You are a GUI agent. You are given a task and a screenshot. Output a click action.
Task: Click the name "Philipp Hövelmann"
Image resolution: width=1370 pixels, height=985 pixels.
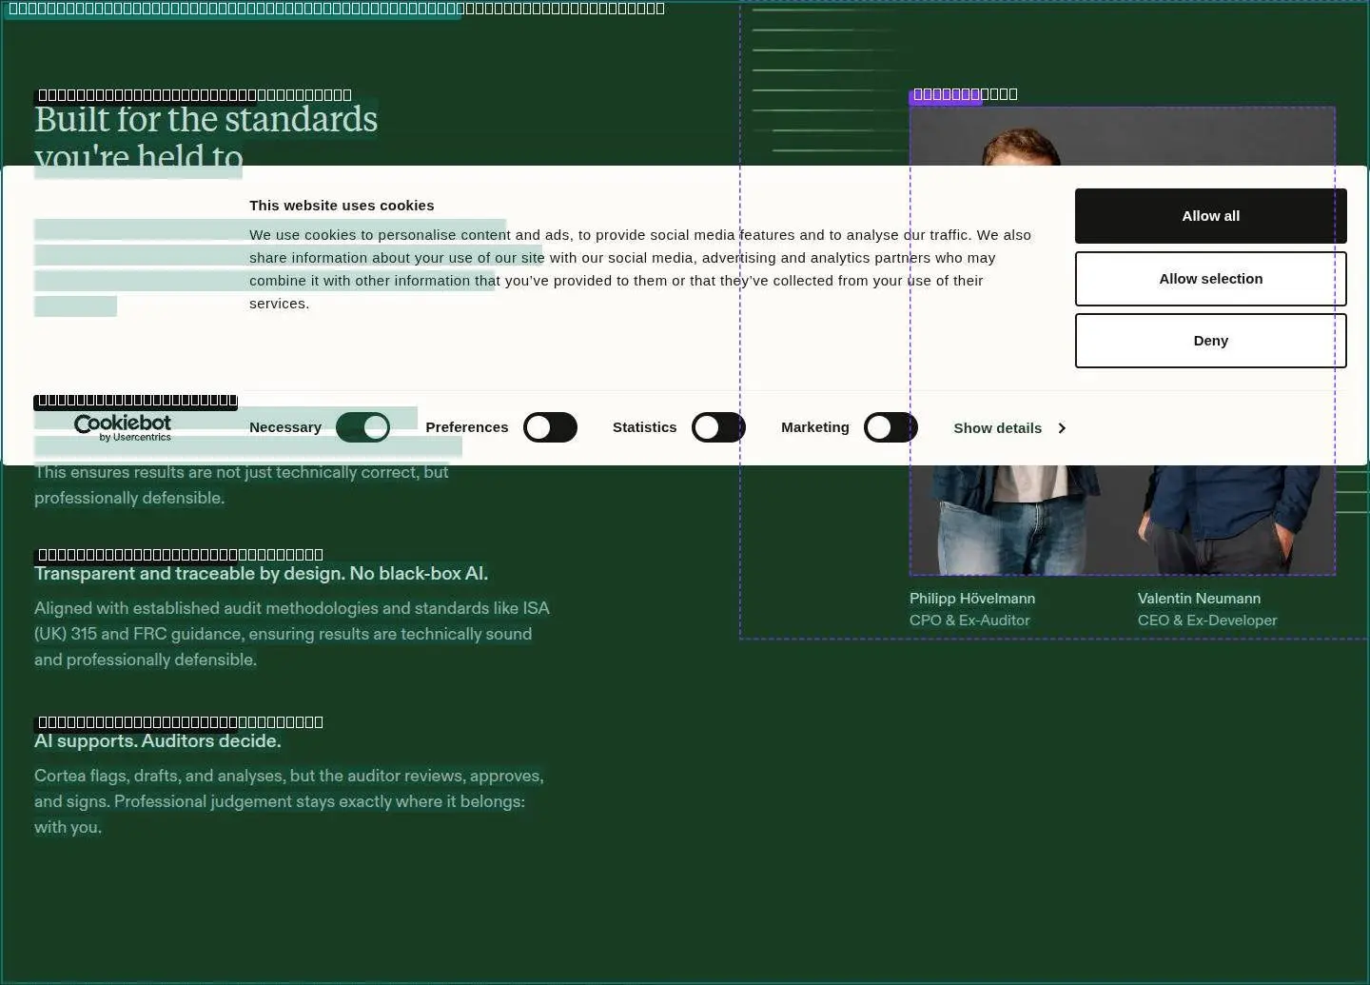[972, 599]
